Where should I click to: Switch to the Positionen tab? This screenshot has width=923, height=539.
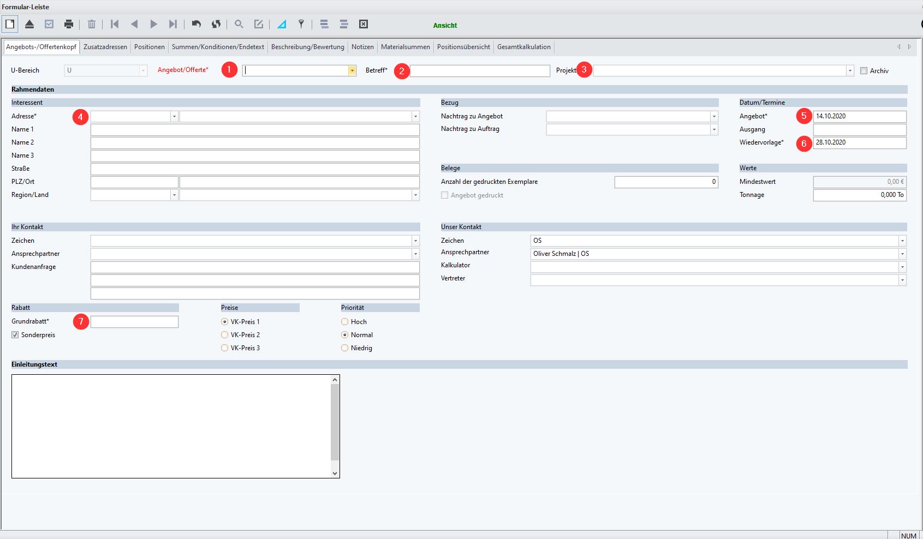[149, 47]
